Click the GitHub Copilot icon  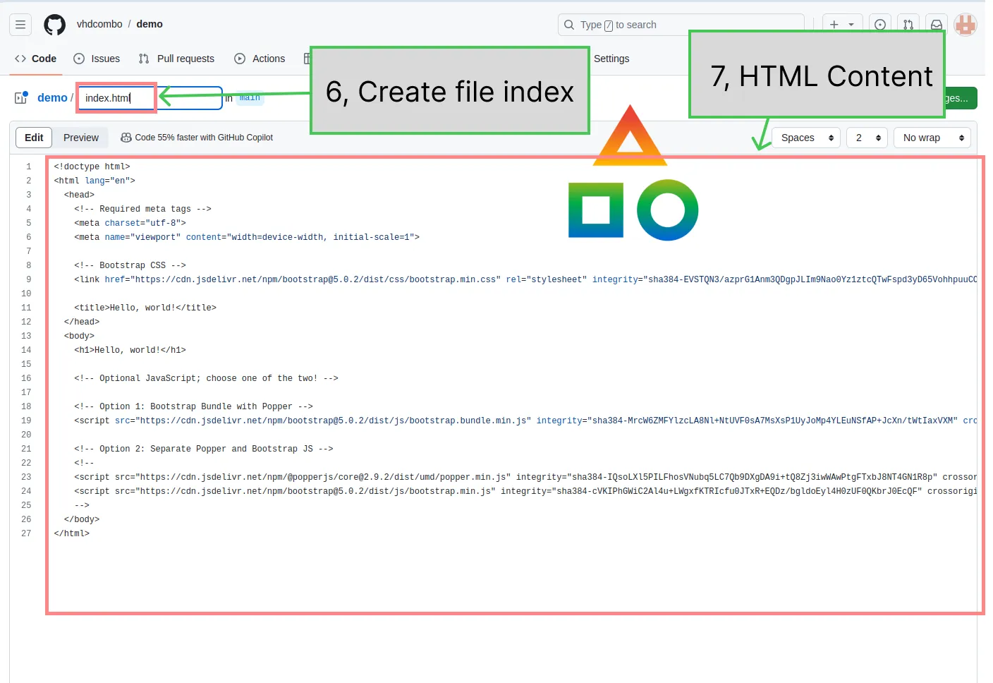pyautogui.click(x=126, y=138)
